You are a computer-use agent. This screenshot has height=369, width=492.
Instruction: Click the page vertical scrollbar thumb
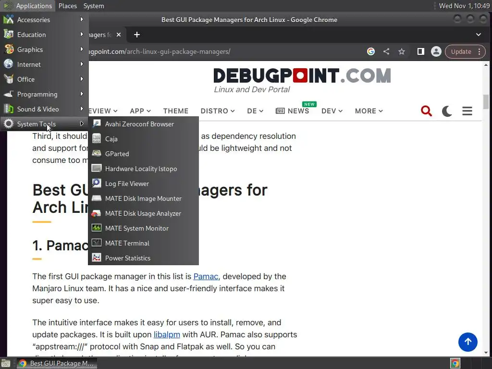pos(486,102)
